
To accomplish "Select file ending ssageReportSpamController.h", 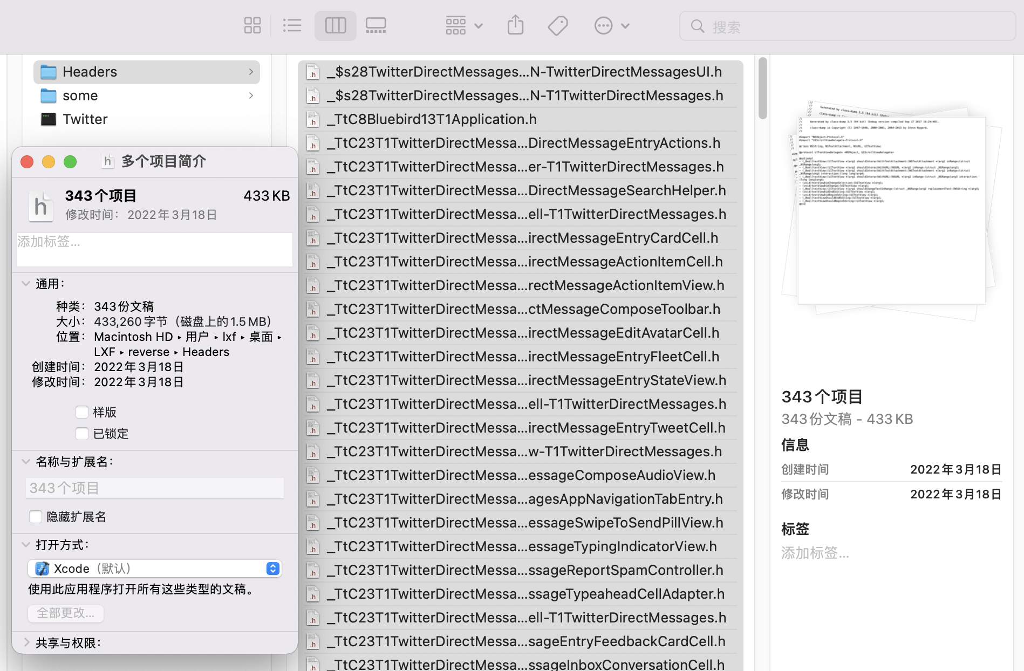I will point(521,570).
